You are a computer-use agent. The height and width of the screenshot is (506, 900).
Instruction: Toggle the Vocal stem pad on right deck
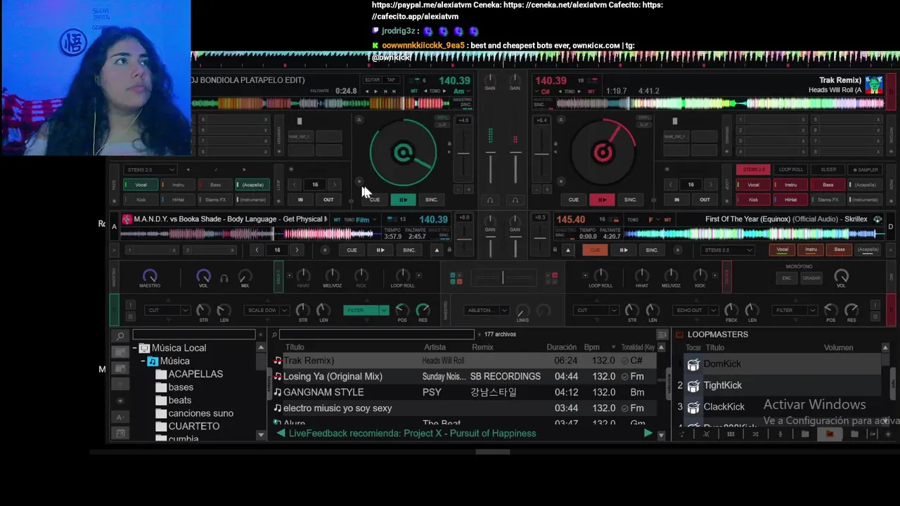point(753,185)
